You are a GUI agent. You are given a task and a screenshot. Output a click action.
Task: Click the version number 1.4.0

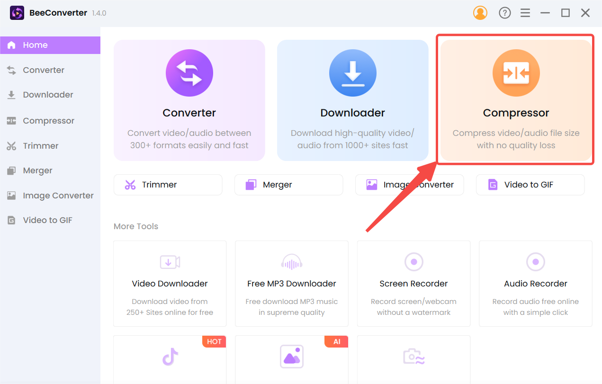tap(99, 13)
